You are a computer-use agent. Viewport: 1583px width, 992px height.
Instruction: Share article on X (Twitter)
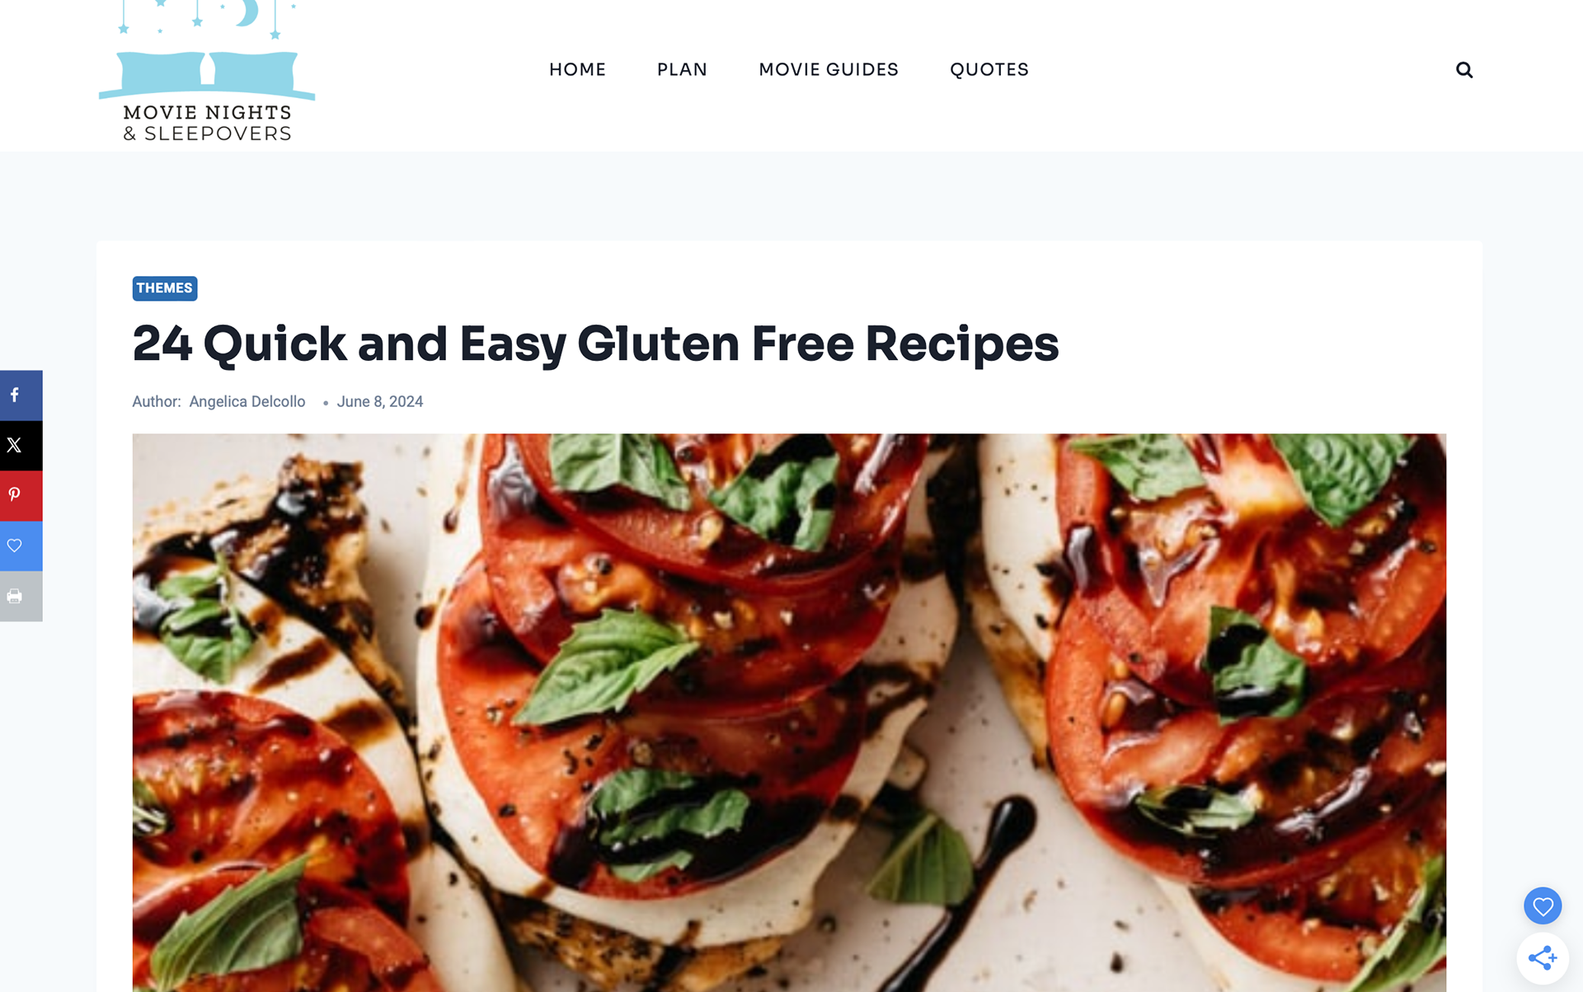point(21,446)
